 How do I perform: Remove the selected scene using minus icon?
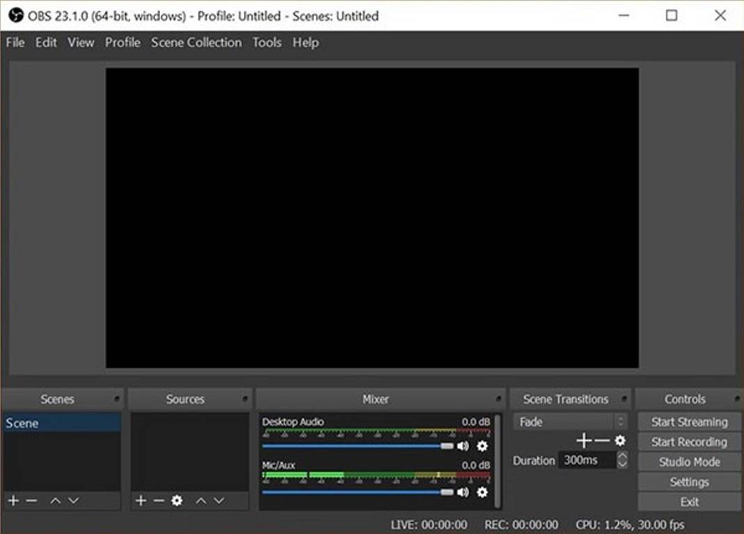(x=30, y=501)
